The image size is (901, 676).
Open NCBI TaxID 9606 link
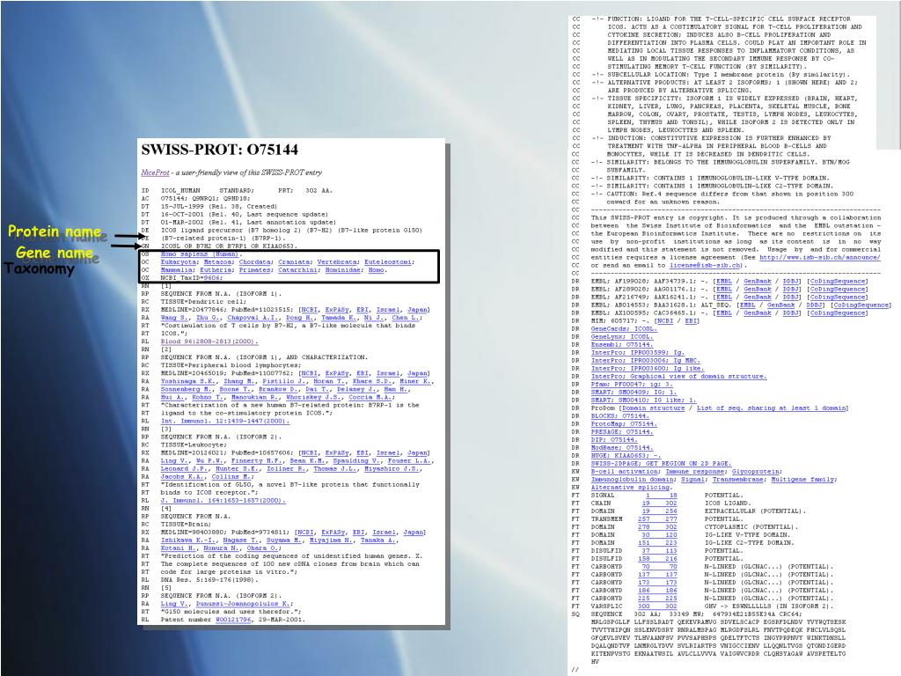click(x=212, y=278)
